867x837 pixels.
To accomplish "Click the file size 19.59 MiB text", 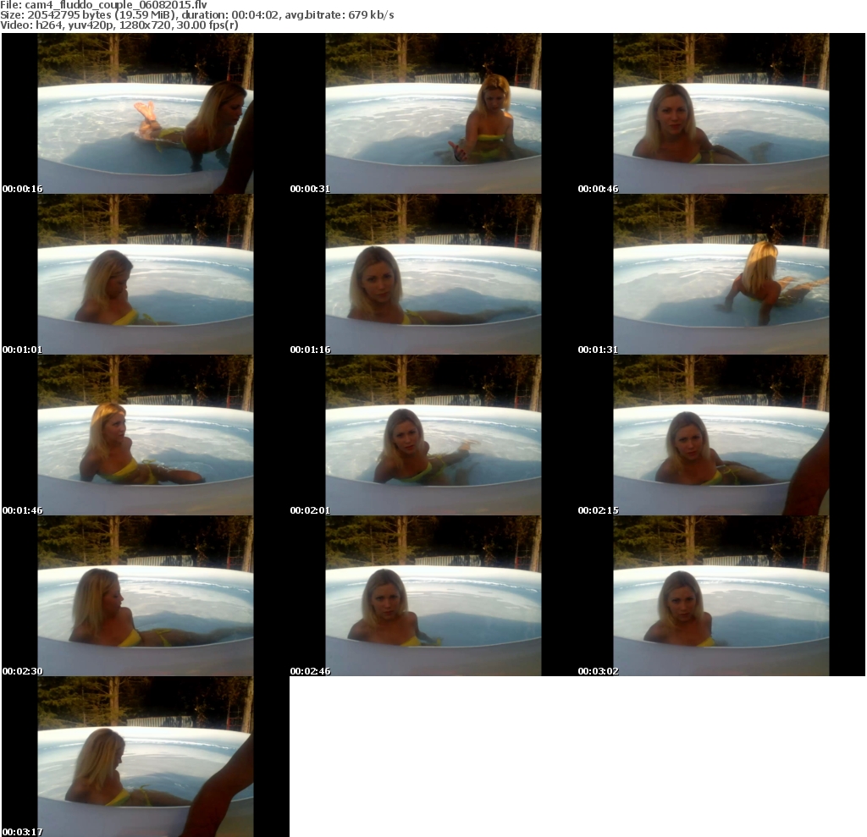I will coord(146,15).
